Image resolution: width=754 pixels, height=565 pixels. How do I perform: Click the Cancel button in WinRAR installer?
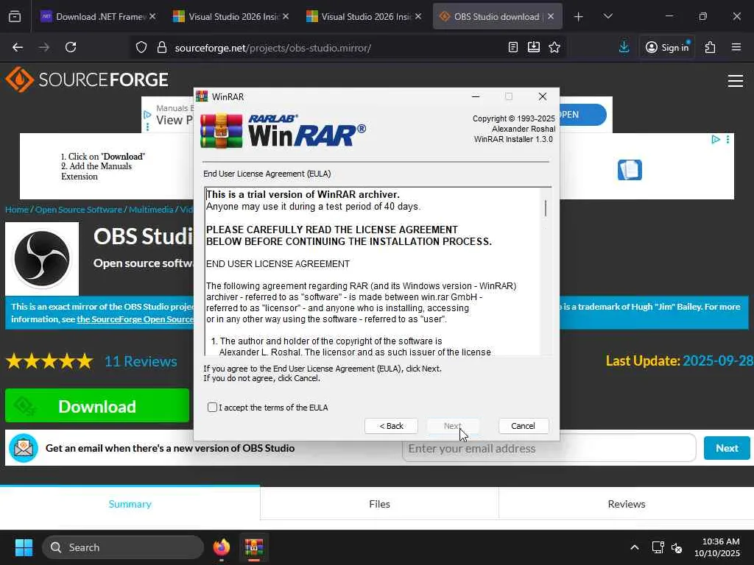tap(524, 426)
